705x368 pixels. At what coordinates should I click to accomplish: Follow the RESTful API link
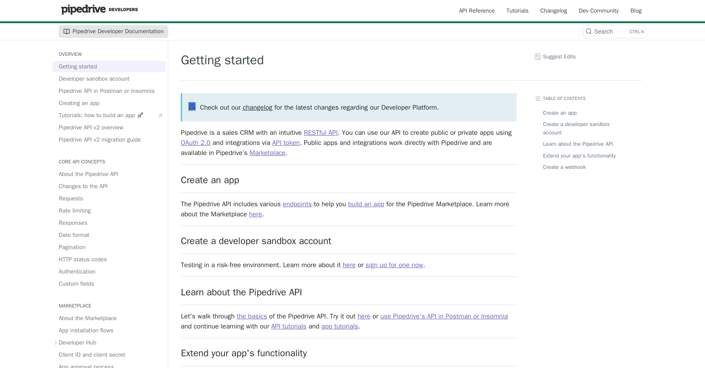pyautogui.click(x=321, y=133)
